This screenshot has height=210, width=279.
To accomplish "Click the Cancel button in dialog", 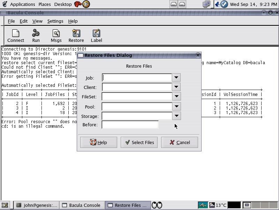I will [x=180, y=142].
